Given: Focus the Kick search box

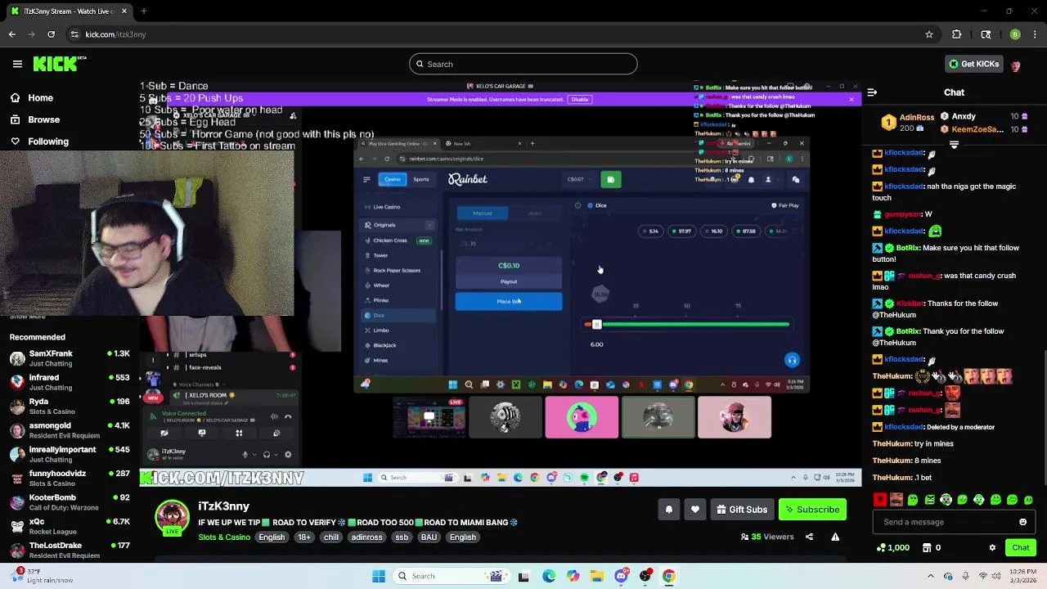Looking at the screenshot, I should [523, 64].
